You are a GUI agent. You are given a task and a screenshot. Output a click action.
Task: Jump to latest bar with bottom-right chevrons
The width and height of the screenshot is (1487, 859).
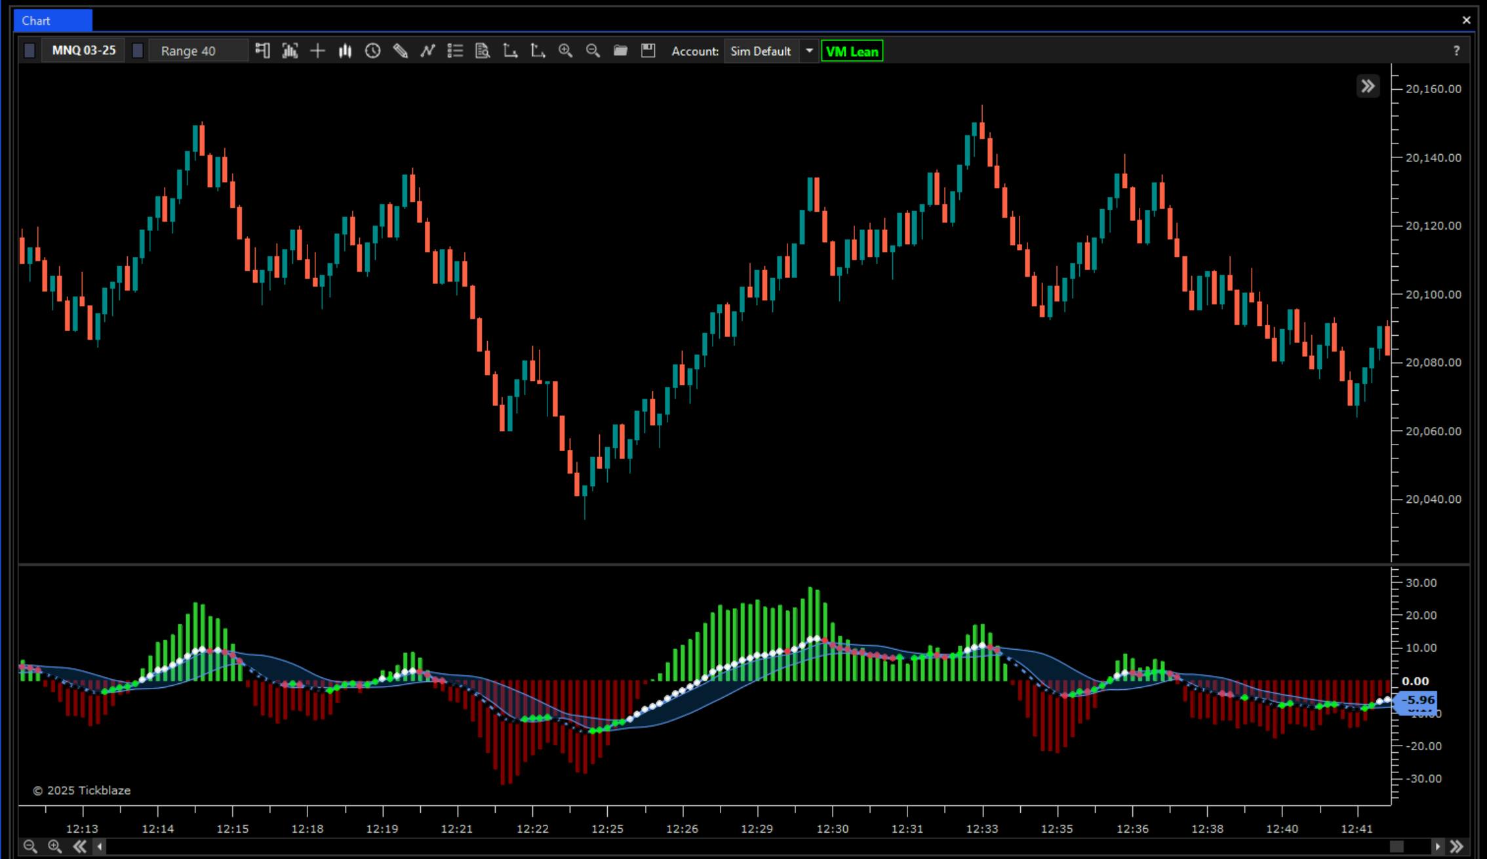click(x=1456, y=847)
